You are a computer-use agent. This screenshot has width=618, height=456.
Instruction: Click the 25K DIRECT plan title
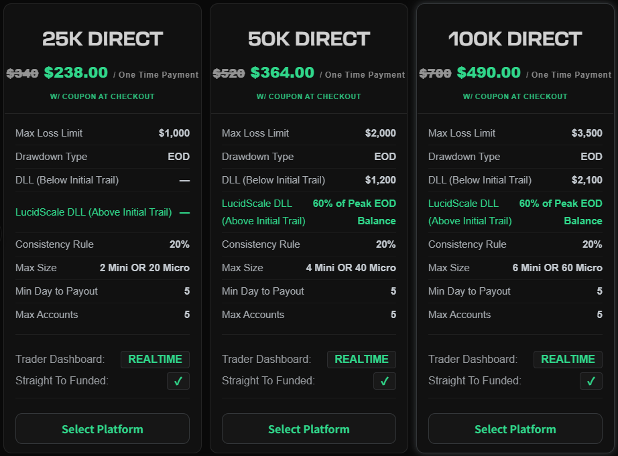pyautogui.click(x=103, y=39)
